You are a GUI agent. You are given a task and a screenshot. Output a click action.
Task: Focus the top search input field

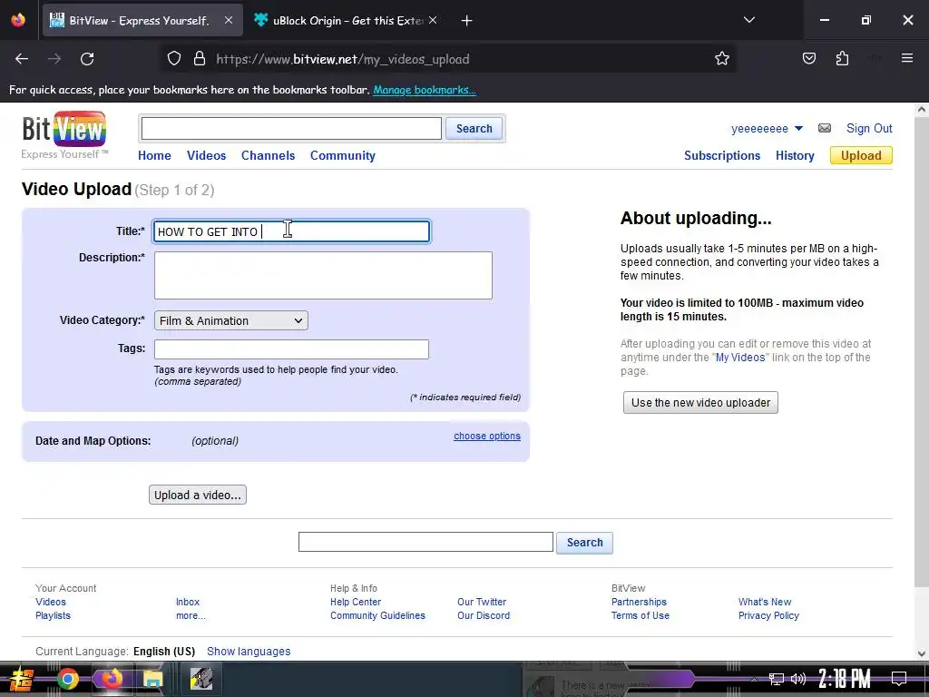pos(291,129)
